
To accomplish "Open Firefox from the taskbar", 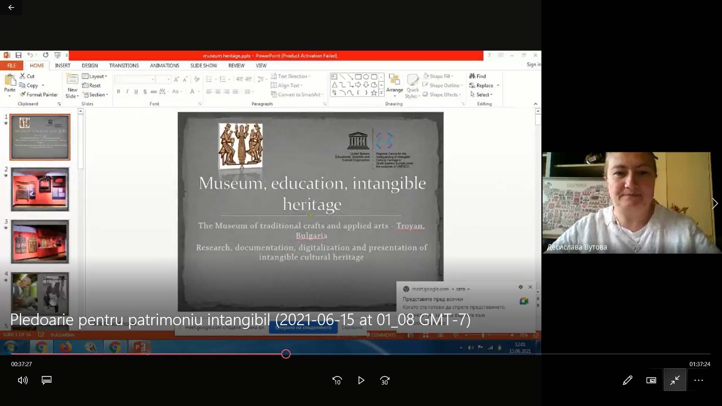I will point(66,347).
